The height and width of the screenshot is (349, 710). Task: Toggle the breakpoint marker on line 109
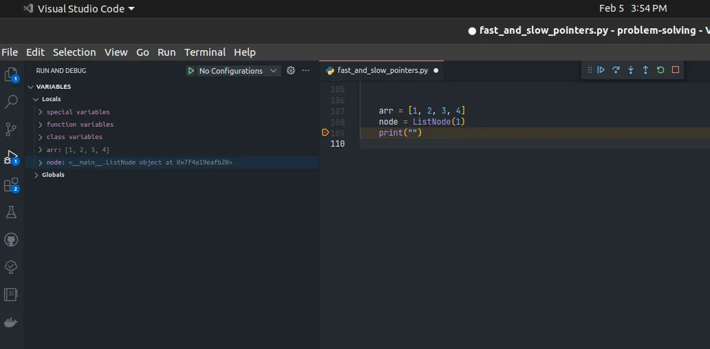(325, 133)
